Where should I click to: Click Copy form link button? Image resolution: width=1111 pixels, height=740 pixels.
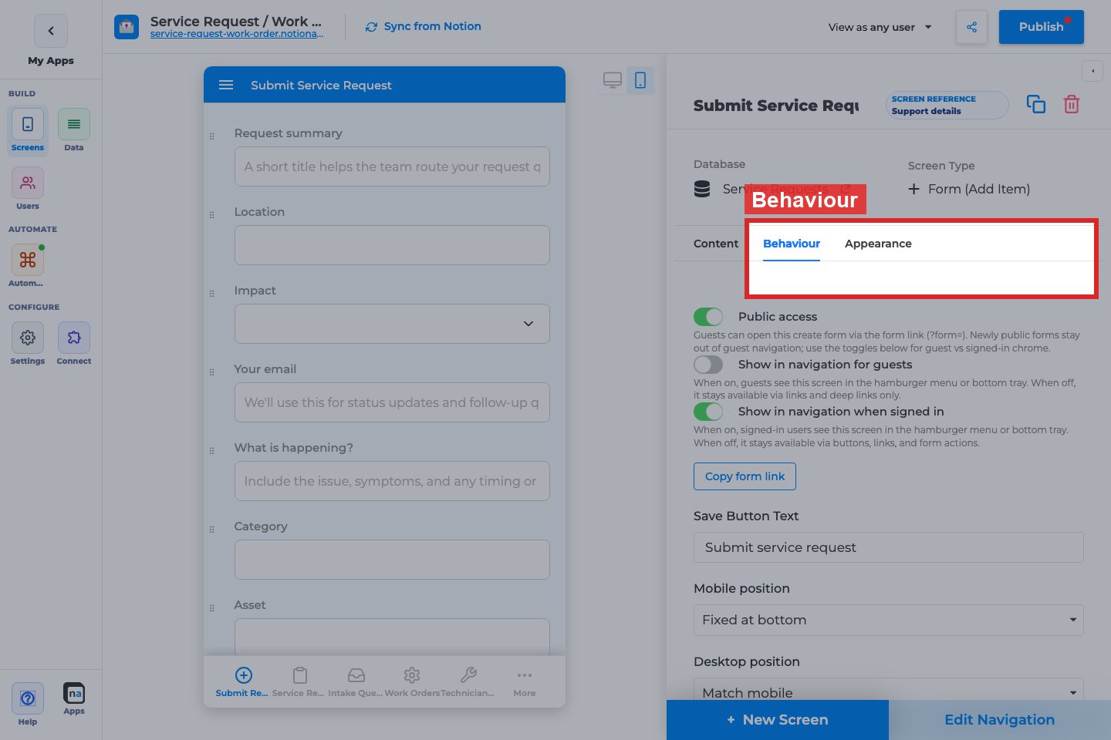[x=745, y=476]
